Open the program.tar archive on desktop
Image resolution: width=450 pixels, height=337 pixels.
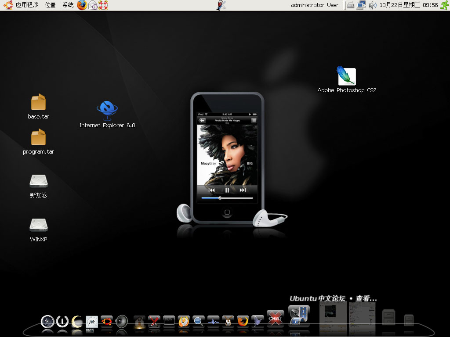tap(39, 142)
